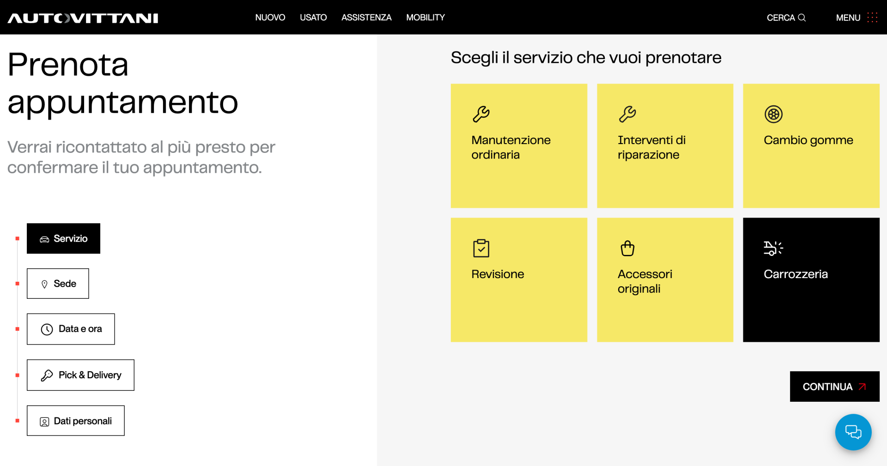Click the person icon in Dati personali
This screenshot has width=887, height=466.
coord(44,422)
